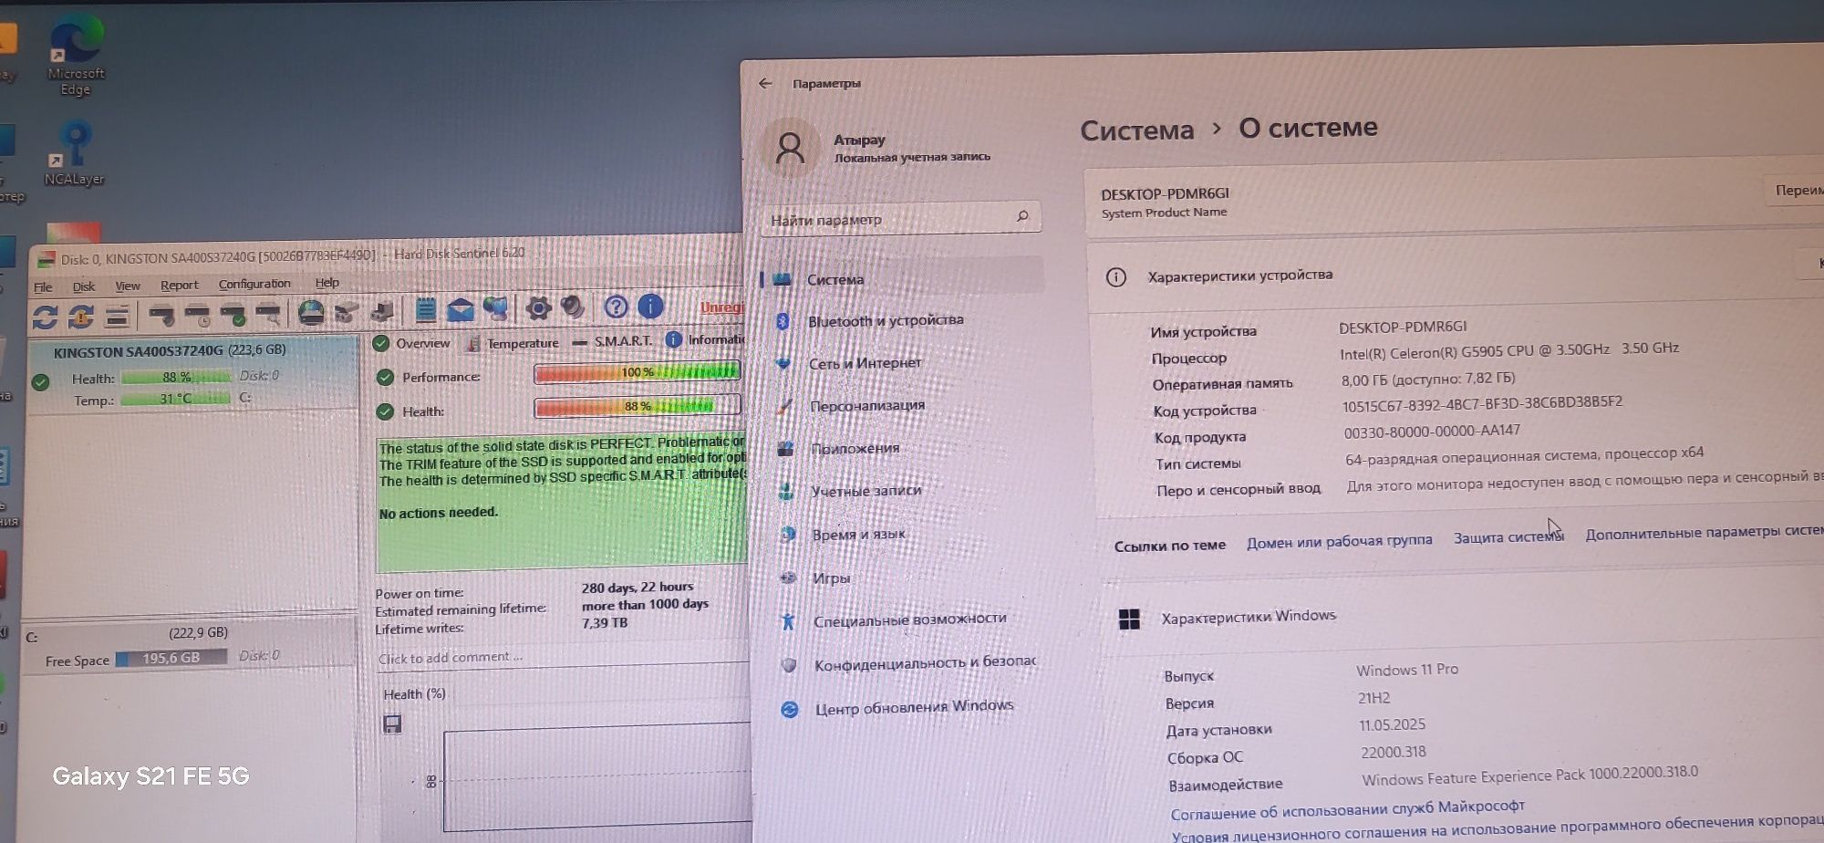Open the File menu in Hard Disk Sentinel

[x=43, y=287]
